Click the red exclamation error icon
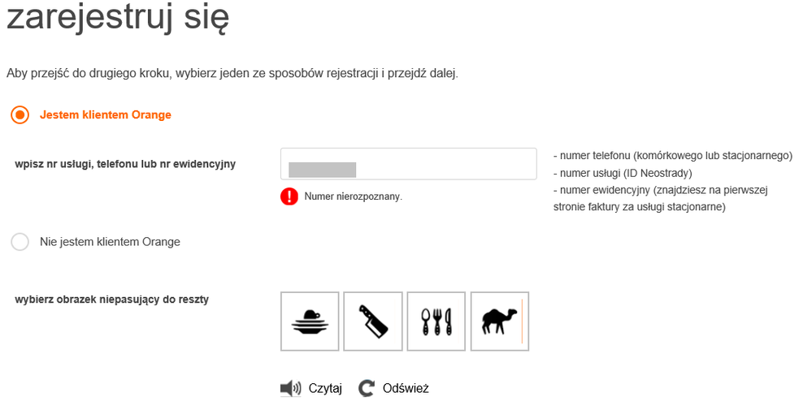 pyautogui.click(x=289, y=196)
